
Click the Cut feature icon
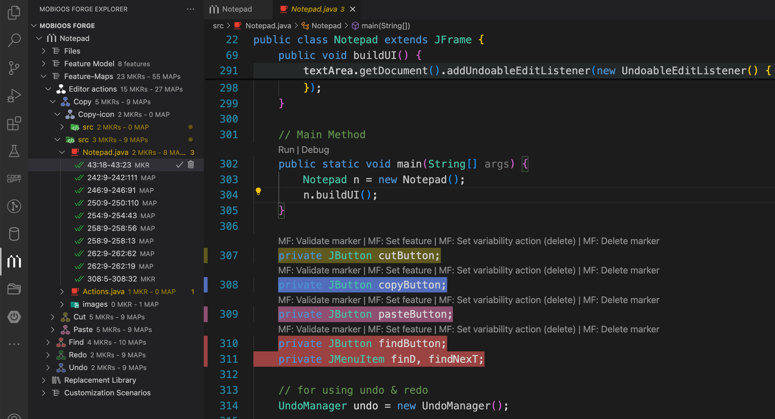pyautogui.click(x=65, y=317)
